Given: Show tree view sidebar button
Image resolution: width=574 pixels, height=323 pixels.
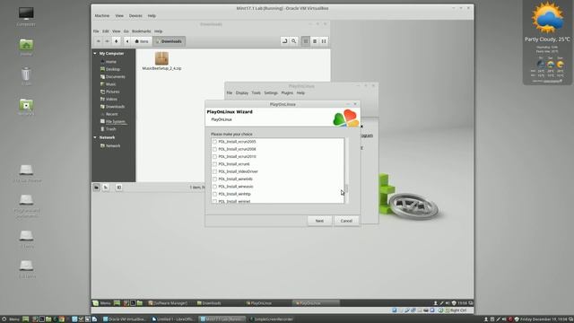Looking at the screenshot, I should click(x=106, y=188).
